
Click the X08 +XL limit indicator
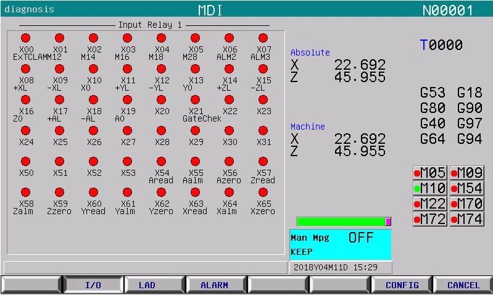pos(26,69)
